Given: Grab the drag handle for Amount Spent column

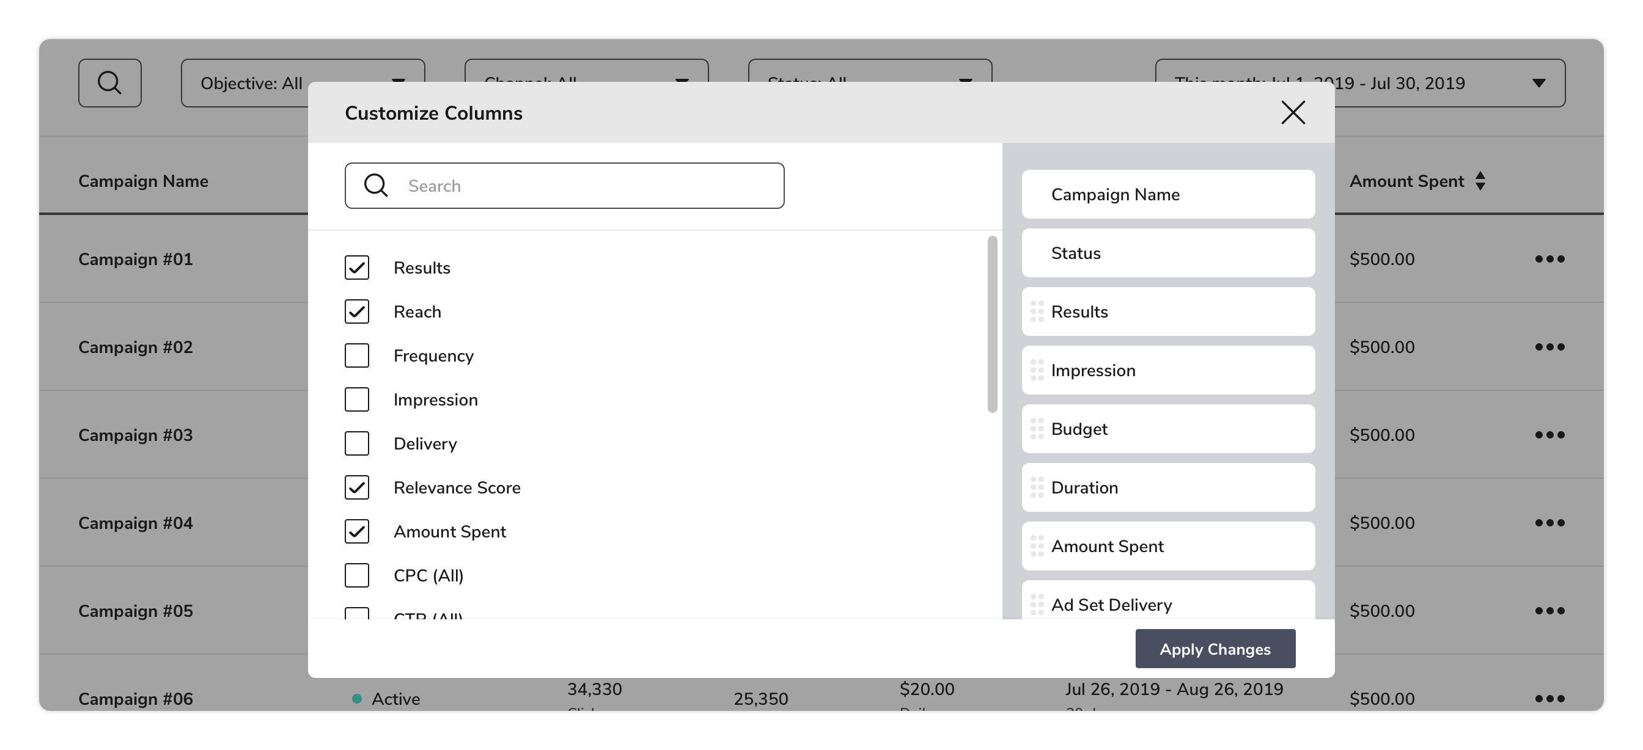Looking at the screenshot, I should click(x=1037, y=546).
